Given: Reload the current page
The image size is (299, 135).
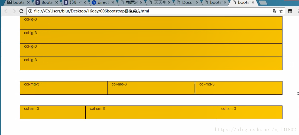Looking at the screenshot, I should point(21,11).
